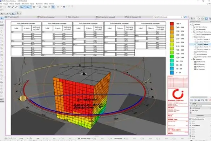Open dropdown arrow beside Arrow tool

[24, 7]
